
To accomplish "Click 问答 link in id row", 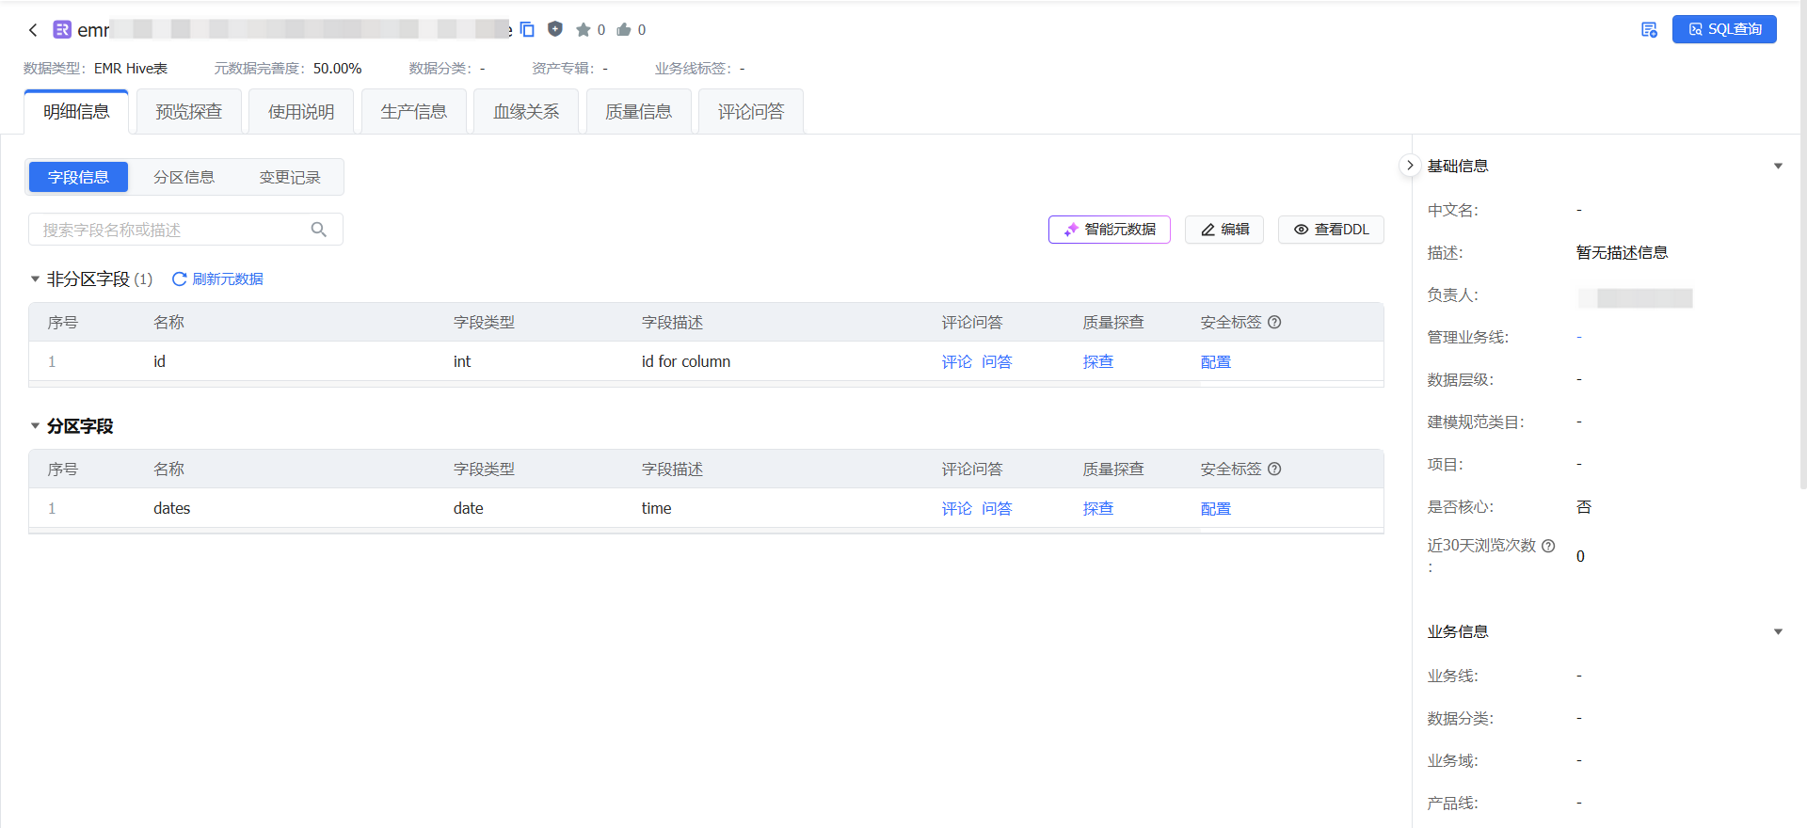I will (x=997, y=362).
